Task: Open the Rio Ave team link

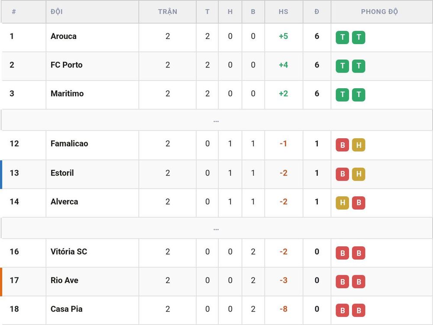Action: tap(65, 280)
